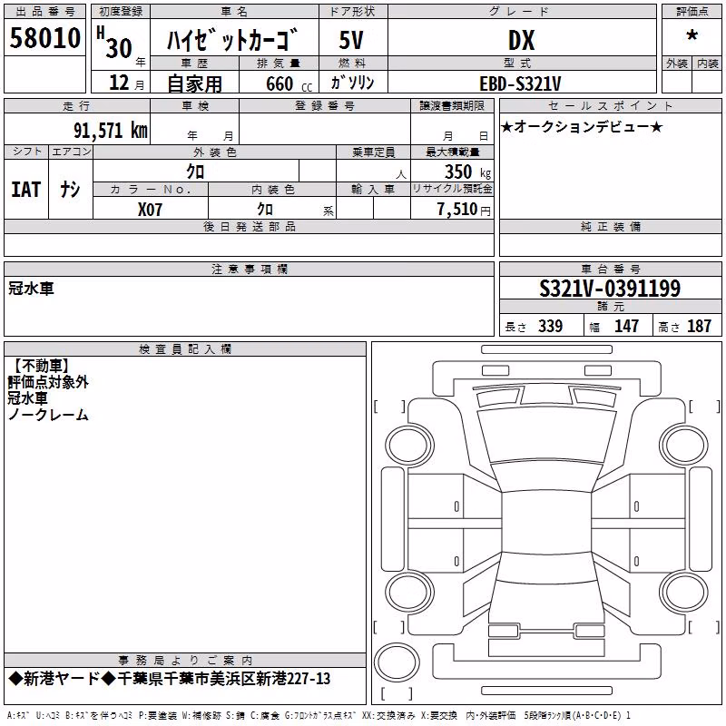Click lot number 58010
The height and width of the screenshot is (726, 726).
pos(44,37)
